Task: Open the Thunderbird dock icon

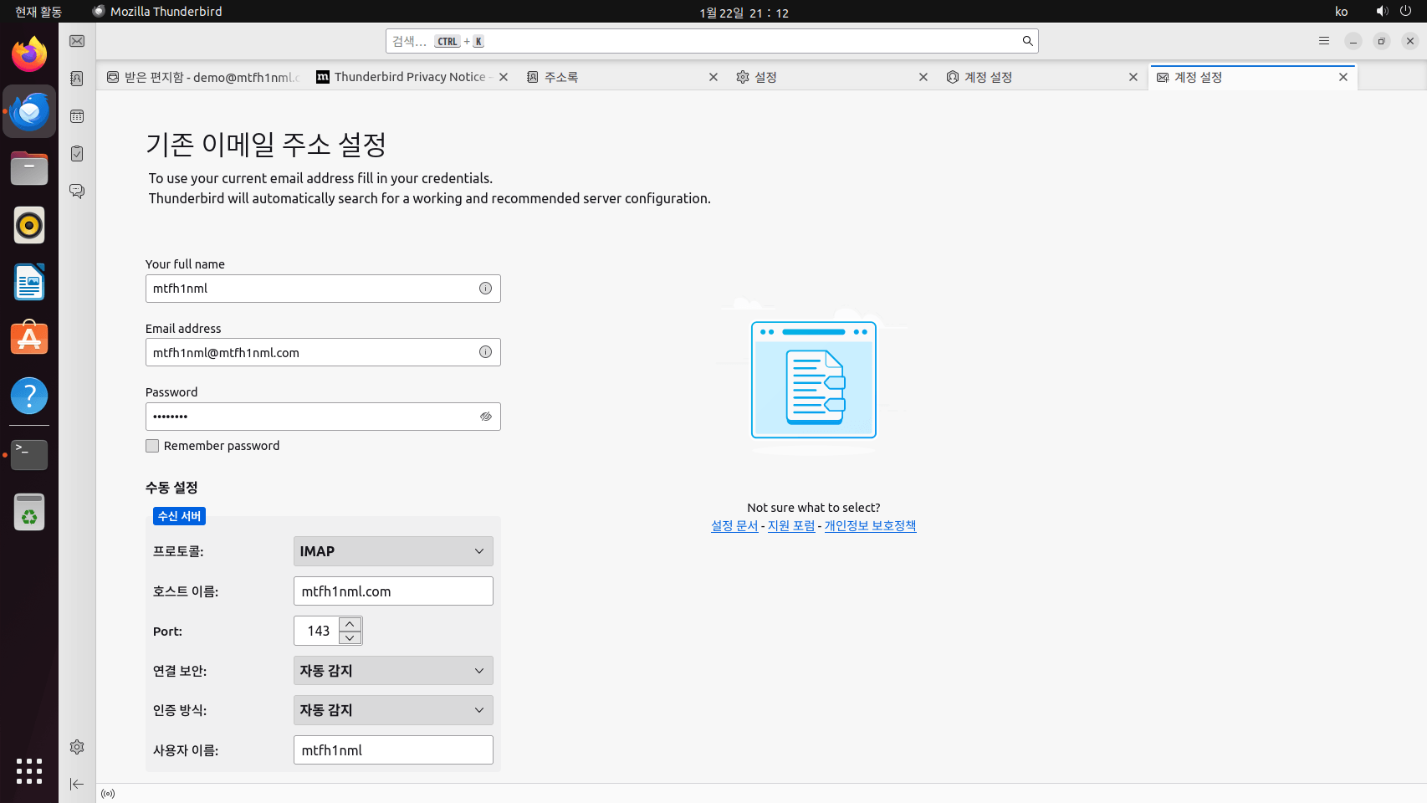Action: click(29, 111)
